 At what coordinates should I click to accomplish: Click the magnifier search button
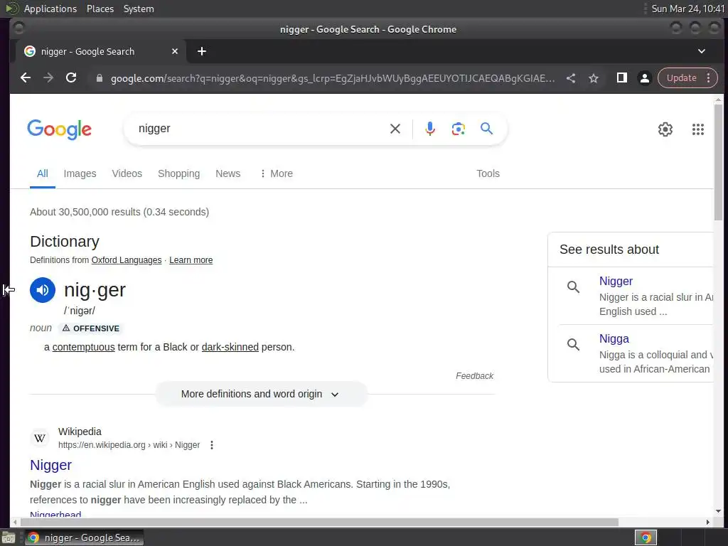[x=486, y=128]
